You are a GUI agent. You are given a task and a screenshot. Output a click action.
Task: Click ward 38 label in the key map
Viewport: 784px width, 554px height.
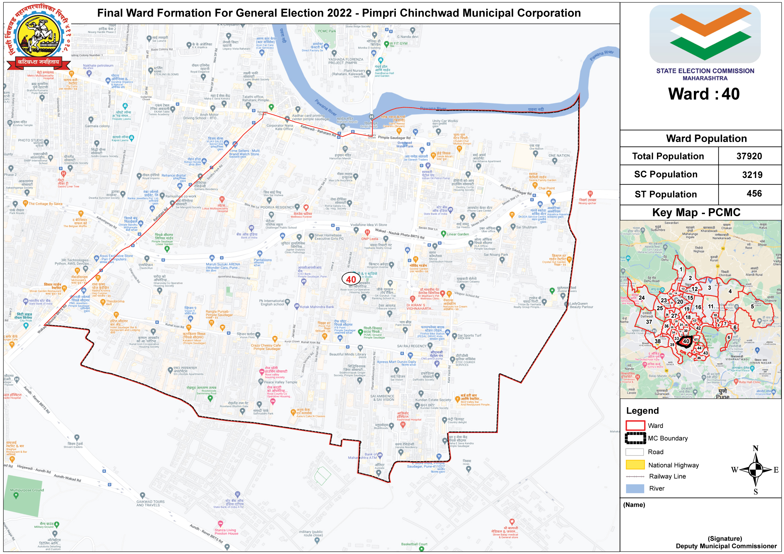(x=657, y=341)
